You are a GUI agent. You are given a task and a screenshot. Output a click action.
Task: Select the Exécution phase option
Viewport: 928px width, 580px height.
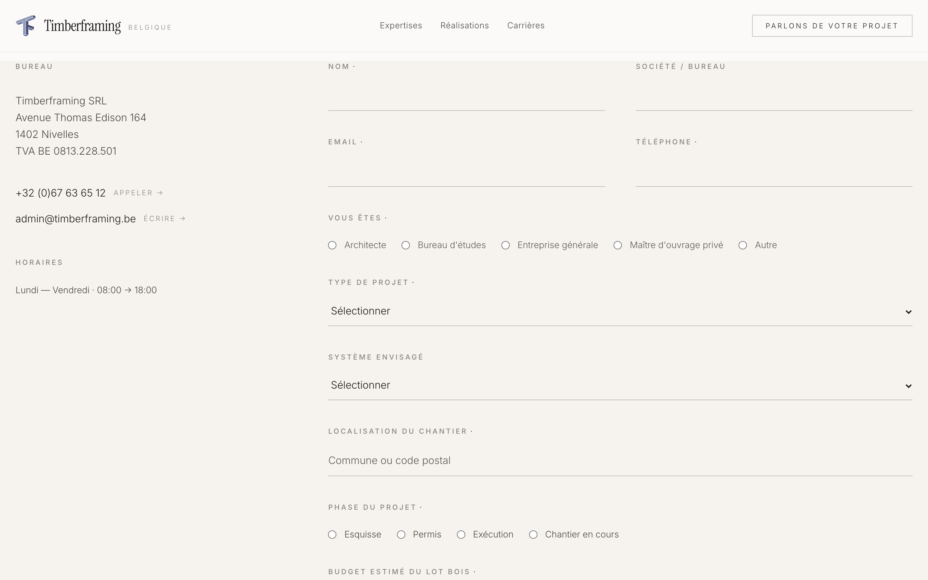461,535
